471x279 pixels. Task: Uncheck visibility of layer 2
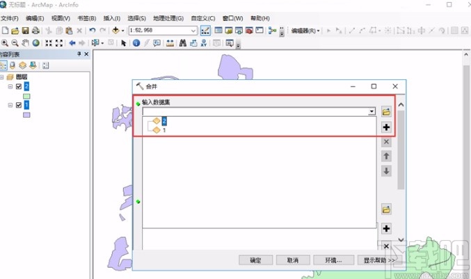[x=19, y=86]
